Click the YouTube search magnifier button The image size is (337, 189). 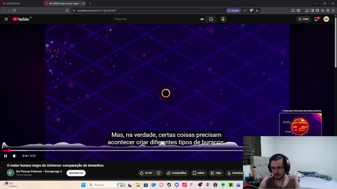(x=211, y=19)
